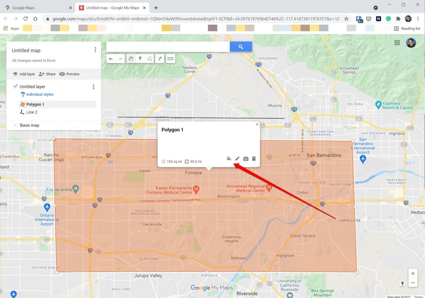Open the Reading list
This screenshot has width=425, height=298.
coord(408,28)
